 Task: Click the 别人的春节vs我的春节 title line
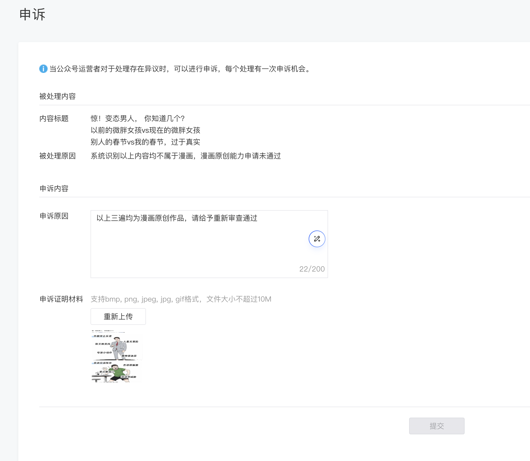(x=145, y=142)
